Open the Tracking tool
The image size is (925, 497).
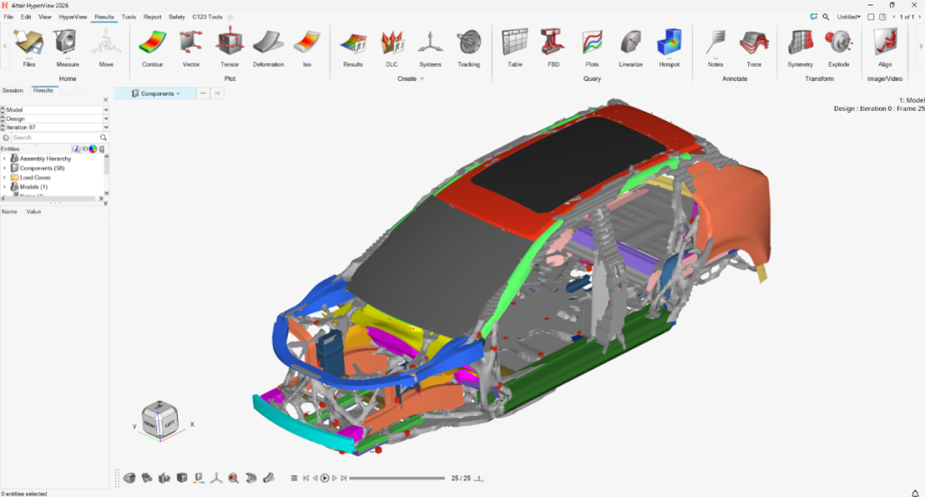point(469,47)
